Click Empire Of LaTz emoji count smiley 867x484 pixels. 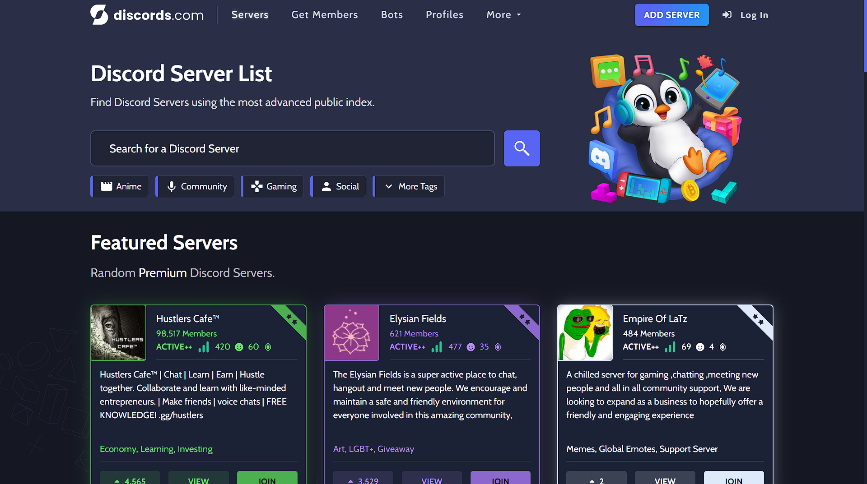coord(700,347)
